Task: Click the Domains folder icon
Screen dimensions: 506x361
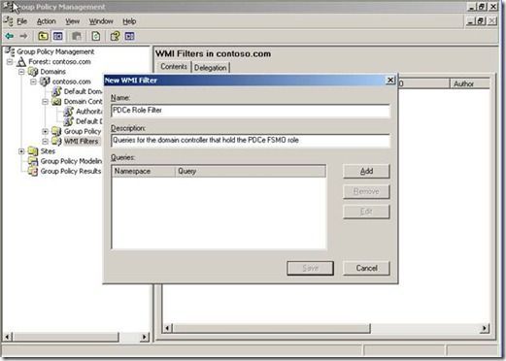Action: click(33, 72)
